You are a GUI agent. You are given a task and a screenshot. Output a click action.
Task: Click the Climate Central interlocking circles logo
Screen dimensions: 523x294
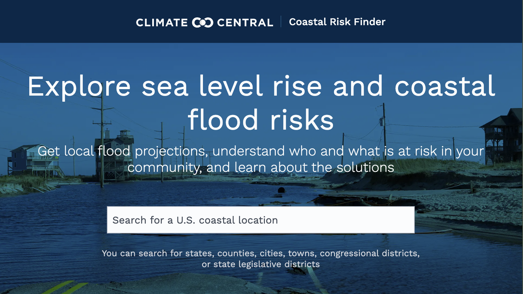(x=203, y=22)
